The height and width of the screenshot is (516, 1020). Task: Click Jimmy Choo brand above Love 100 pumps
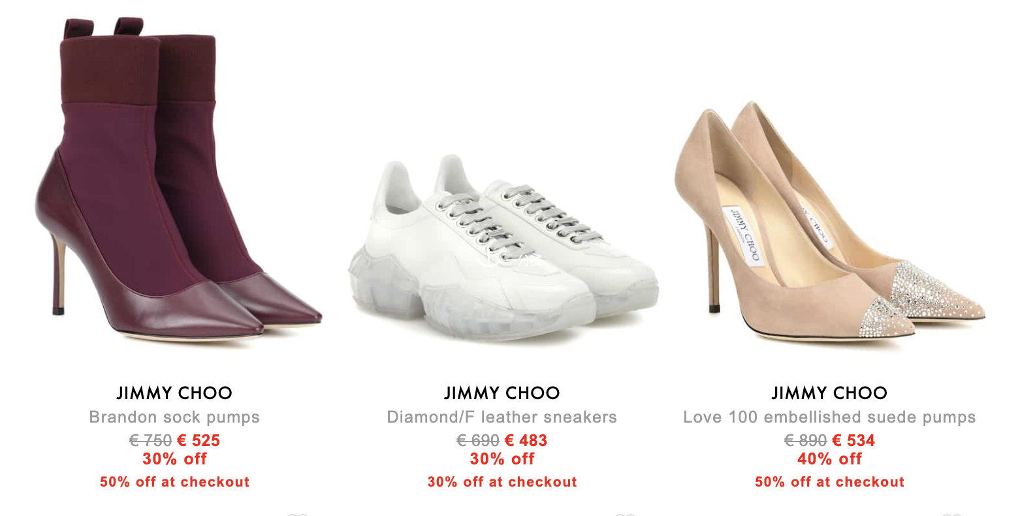click(x=829, y=393)
